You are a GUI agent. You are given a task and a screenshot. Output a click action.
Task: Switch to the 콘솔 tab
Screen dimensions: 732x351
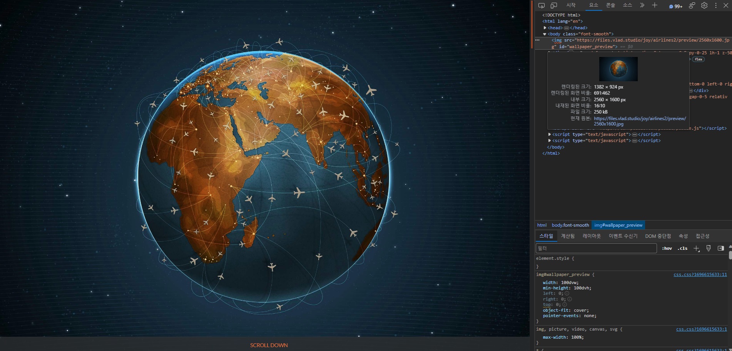coord(610,5)
